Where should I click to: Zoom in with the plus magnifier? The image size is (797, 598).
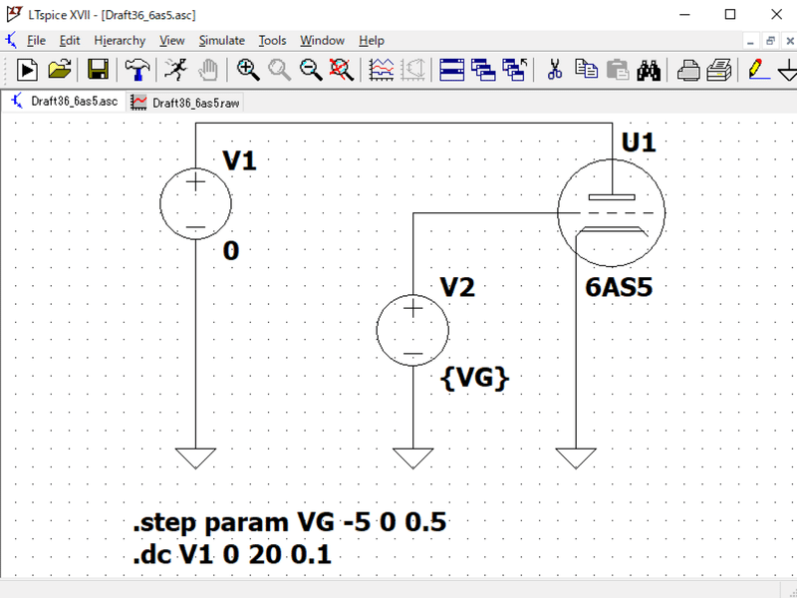coord(248,70)
